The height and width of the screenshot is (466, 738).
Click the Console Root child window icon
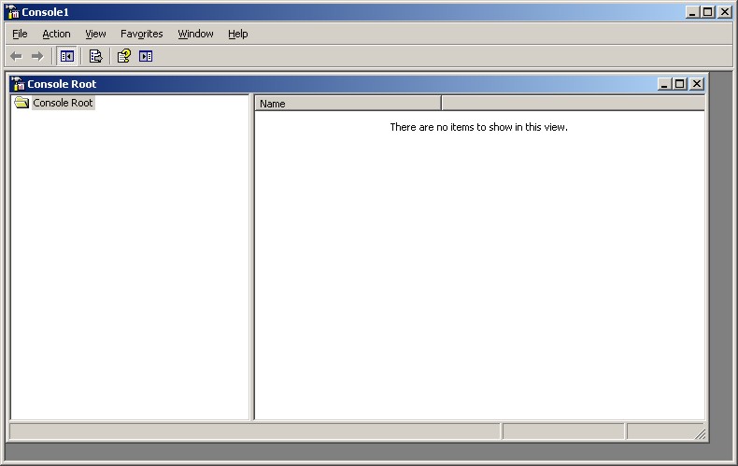(18, 84)
